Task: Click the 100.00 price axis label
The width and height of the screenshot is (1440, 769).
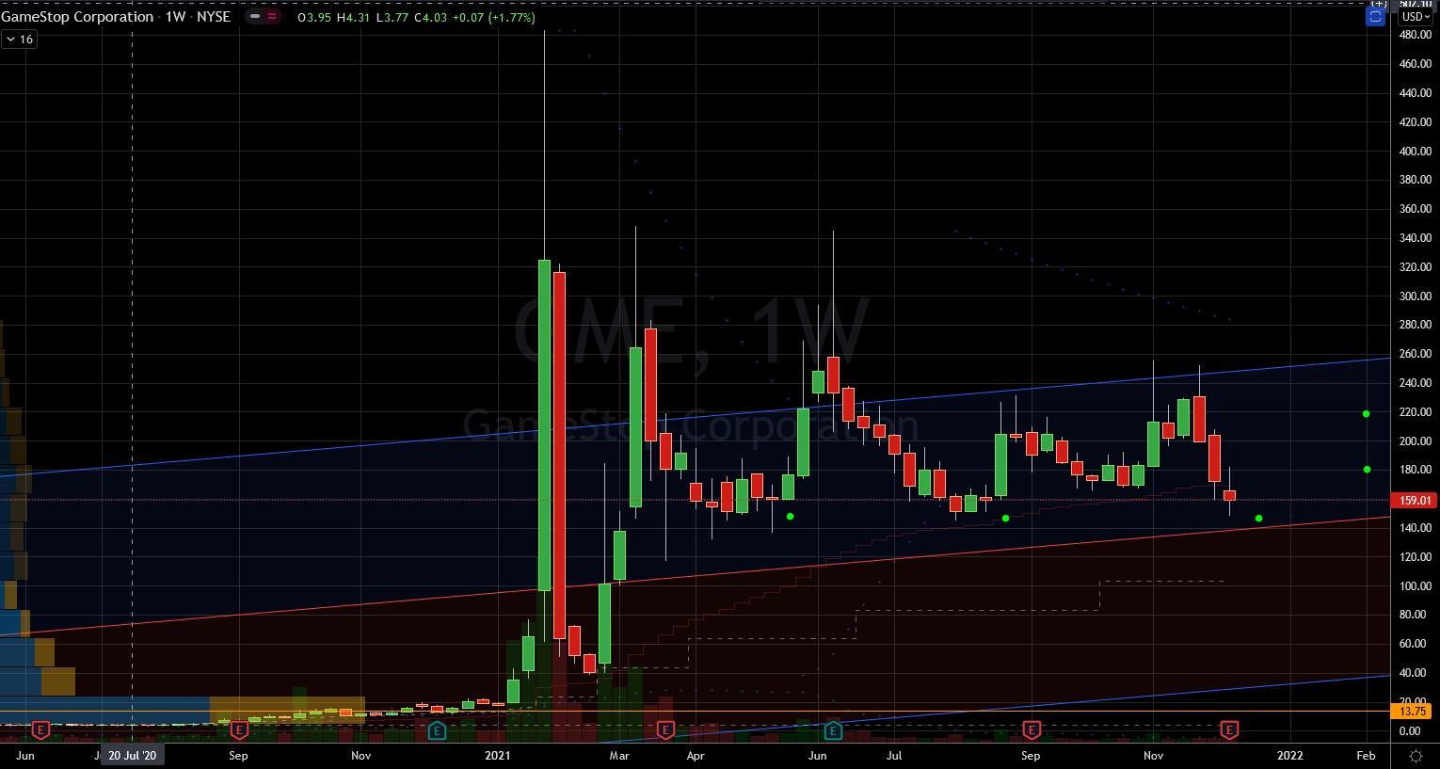Action: click(1416, 586)
